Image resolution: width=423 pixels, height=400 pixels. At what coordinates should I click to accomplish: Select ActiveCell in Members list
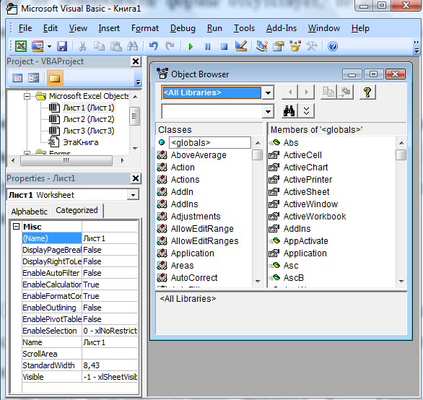click(x=302, y=155)
